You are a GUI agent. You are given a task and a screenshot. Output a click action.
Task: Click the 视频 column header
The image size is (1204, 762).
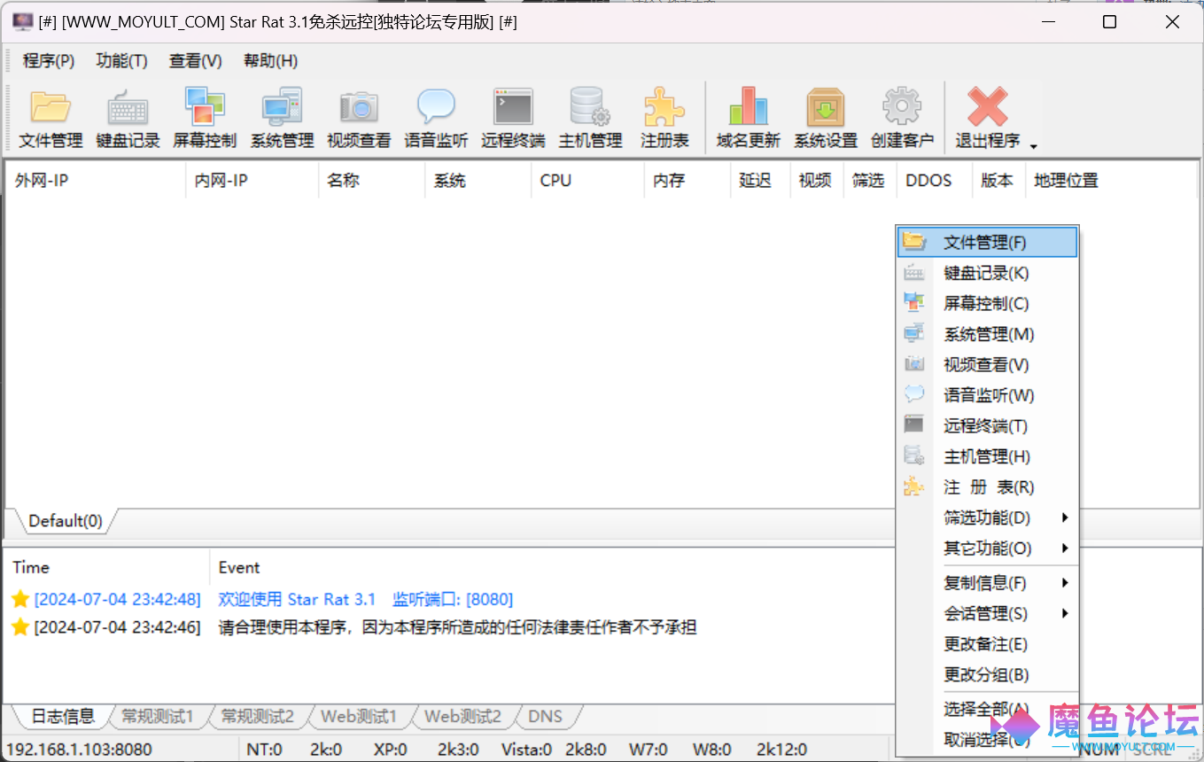815,180
